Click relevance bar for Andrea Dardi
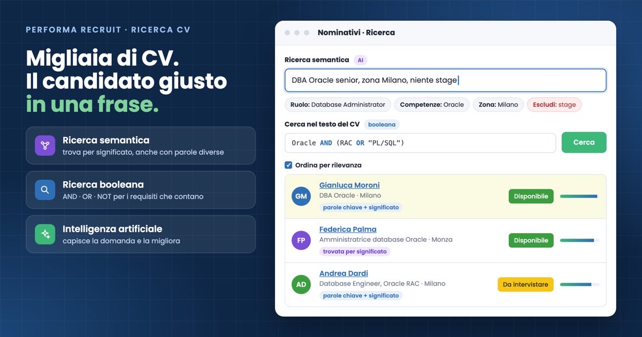This screenshot has width=642, height=337. tap(579, 285)
